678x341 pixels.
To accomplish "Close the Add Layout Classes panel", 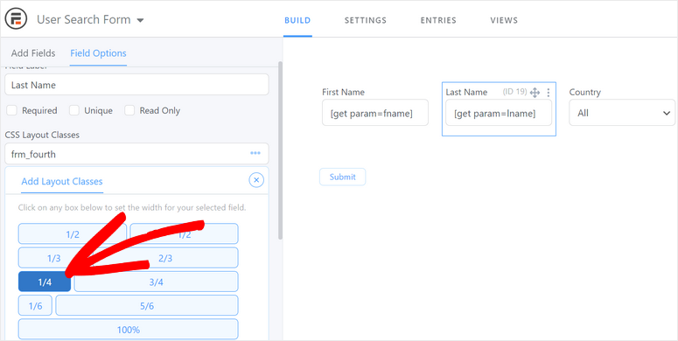I will coord(256,180).
